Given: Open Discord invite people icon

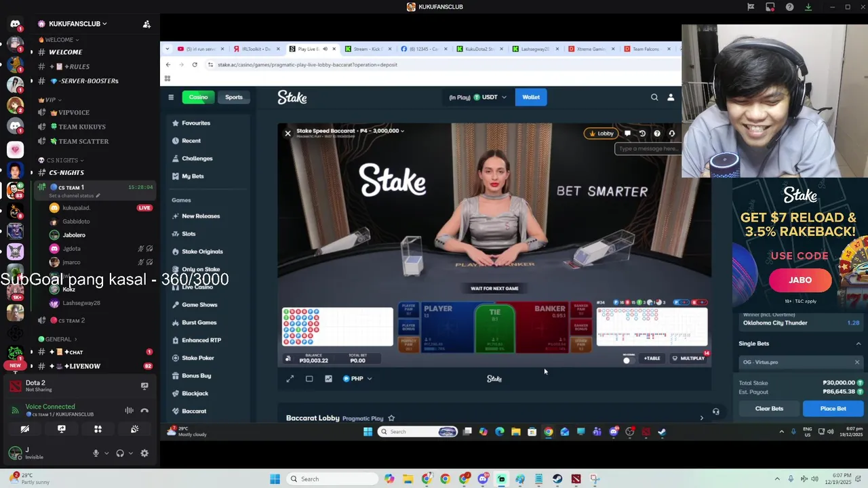Looking at the screenshot, I should click(x=146, y=24).
